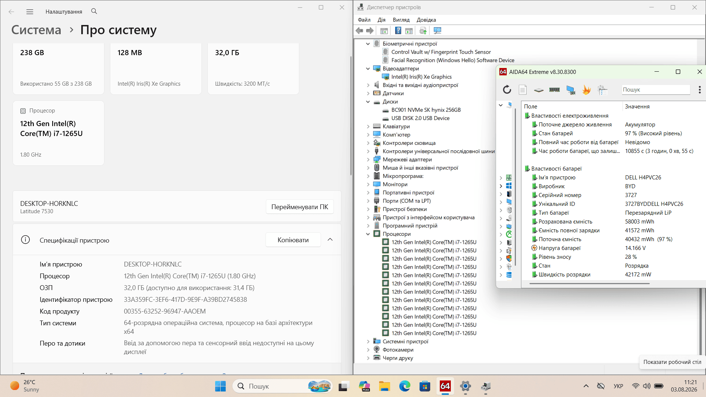
Task: Click the scan for hardware changes icon
Action: coord(437,31)
